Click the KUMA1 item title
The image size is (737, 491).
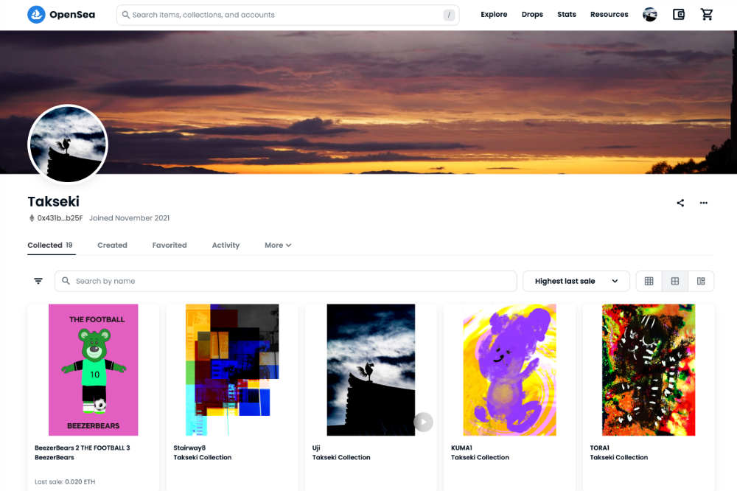tap(461, 448)
